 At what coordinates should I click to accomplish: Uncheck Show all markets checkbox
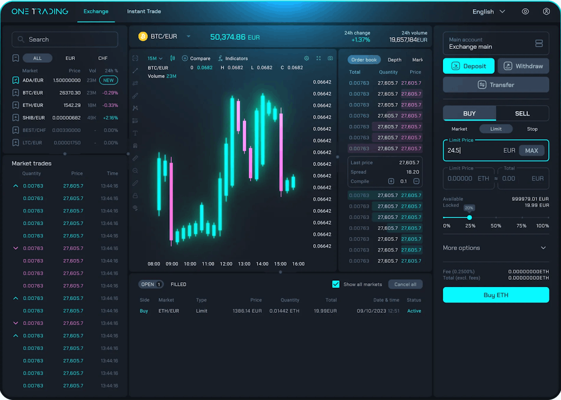coord(336,284)
